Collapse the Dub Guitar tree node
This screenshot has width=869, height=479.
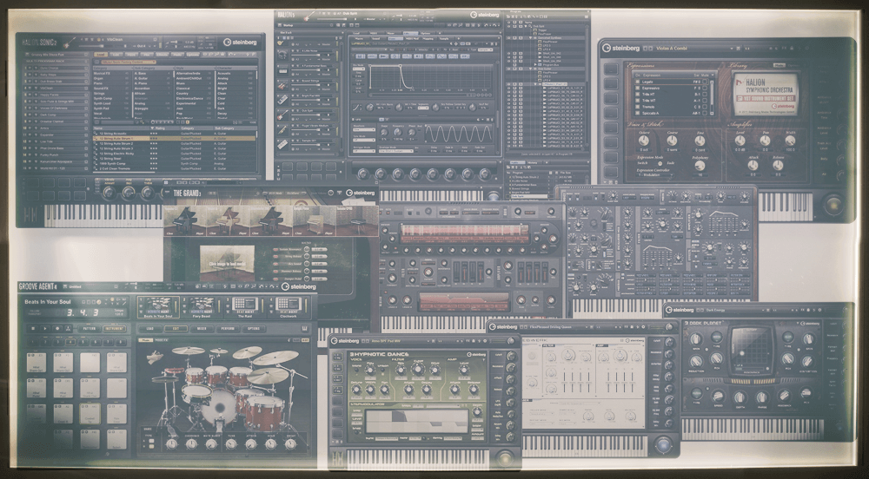(530, 69)
